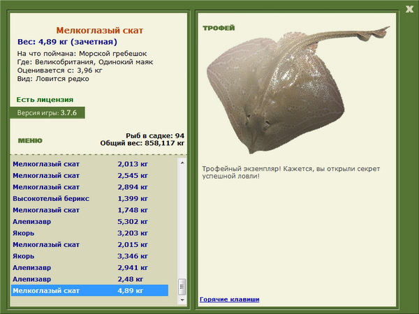Click Общий вес: 858,117 кг text
This screenshot has height=314, width=419.
tap(142, 143)
